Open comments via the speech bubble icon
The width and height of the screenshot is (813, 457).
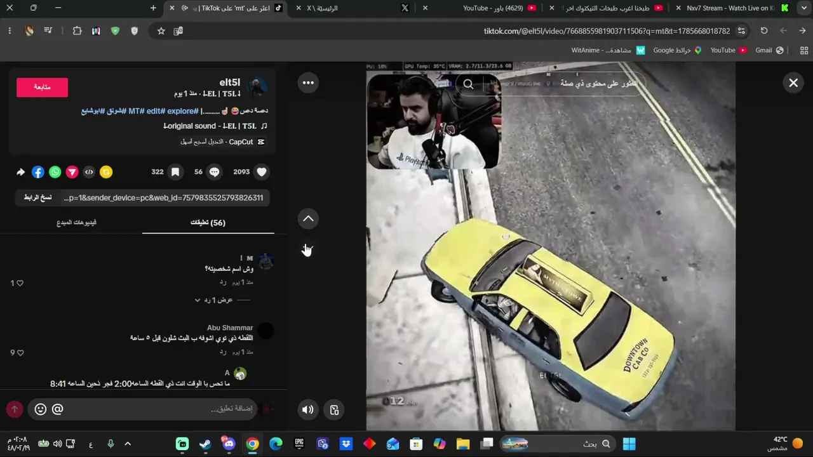(215, 172)
